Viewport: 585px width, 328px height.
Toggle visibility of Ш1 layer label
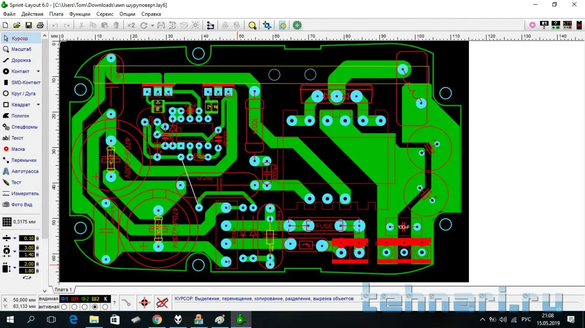(x=75, y=299)
